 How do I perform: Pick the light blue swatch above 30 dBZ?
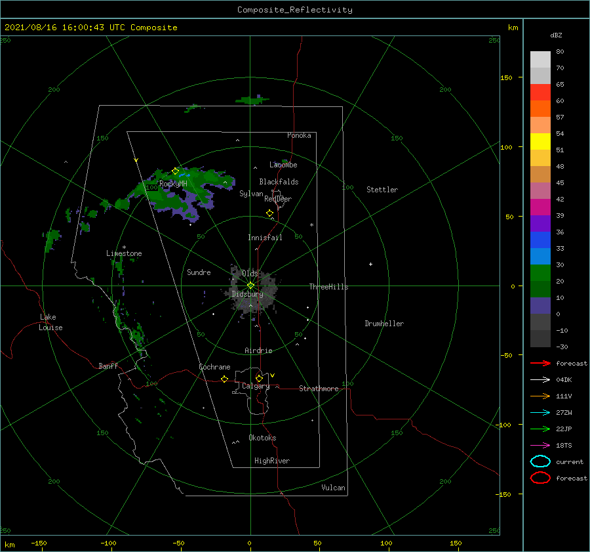pyautogui.click(x=540, y=256)
